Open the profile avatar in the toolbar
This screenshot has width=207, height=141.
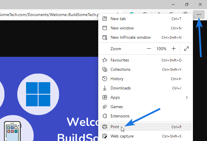point(185,15)
